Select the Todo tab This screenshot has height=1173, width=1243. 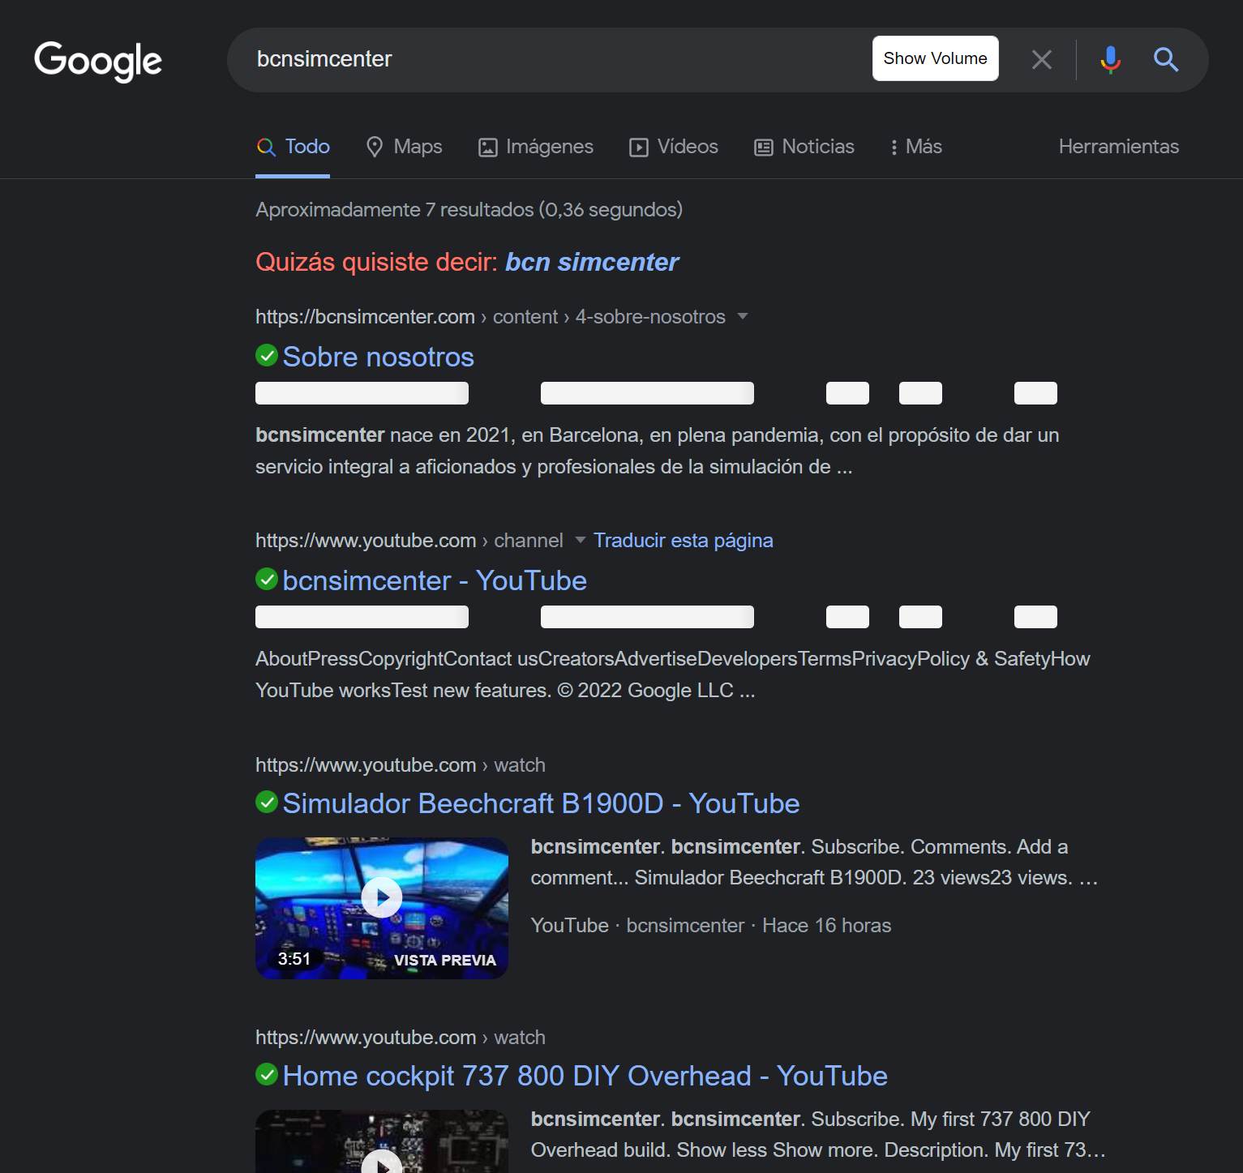coord(293,147)
